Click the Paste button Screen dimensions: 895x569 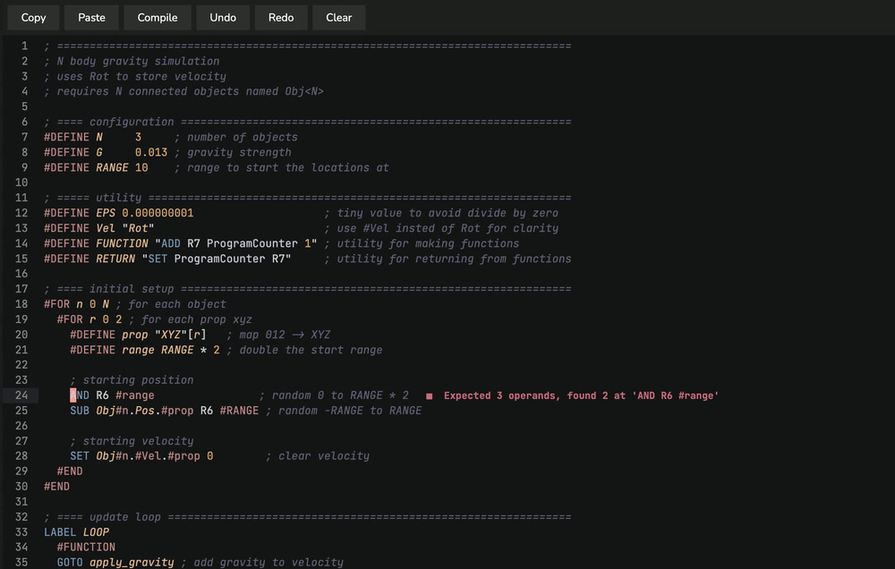[91, 18]
